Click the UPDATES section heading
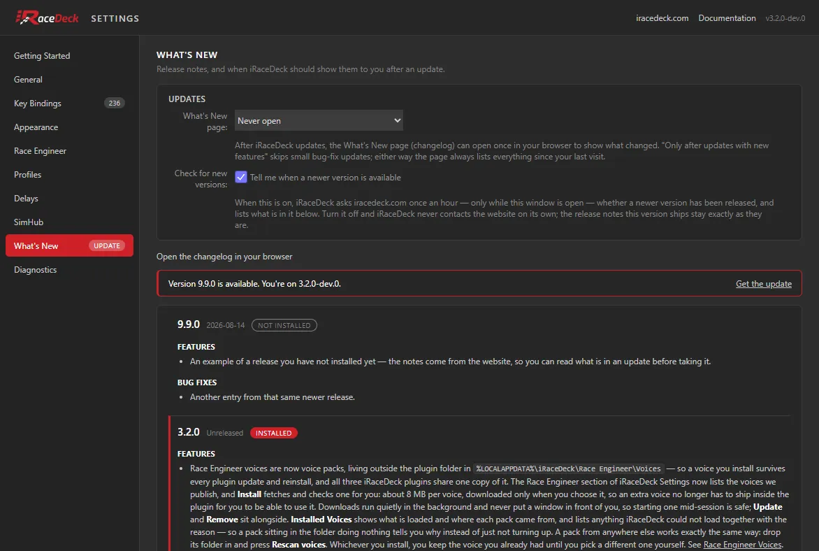This screenshot has height=551, width=819. pos(187,99)
